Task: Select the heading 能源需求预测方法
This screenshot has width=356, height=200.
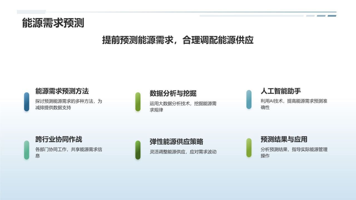Action: coord(62,91)
